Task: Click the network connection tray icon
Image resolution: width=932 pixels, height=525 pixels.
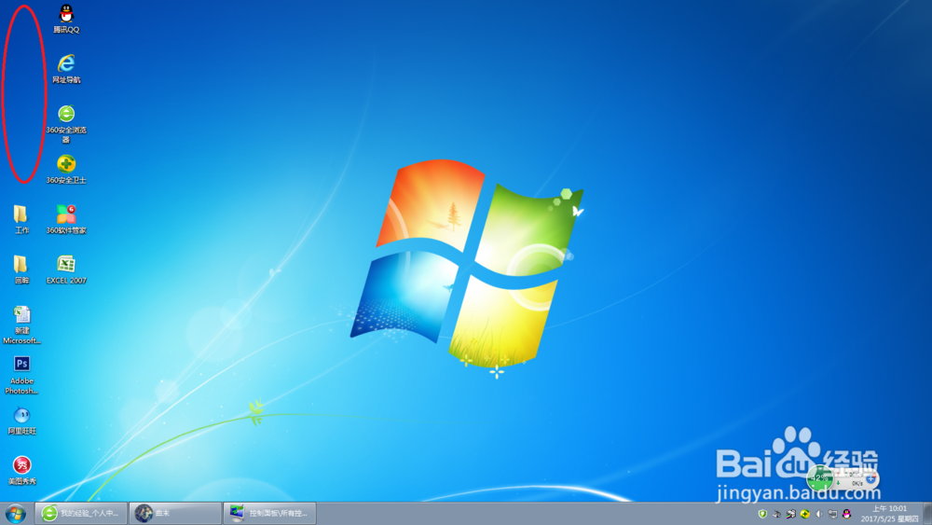Action: 832,514
